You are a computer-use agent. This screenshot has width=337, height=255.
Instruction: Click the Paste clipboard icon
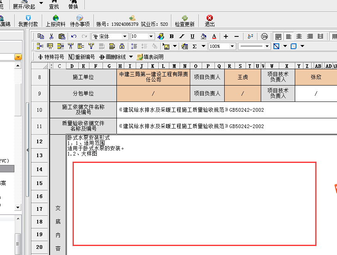tap(61, 36)
